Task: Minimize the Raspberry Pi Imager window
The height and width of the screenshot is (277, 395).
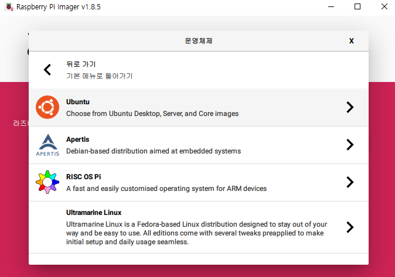Action: [331, 7]
